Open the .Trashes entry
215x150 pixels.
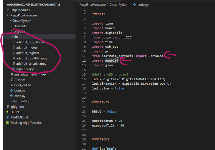(20, 80)
